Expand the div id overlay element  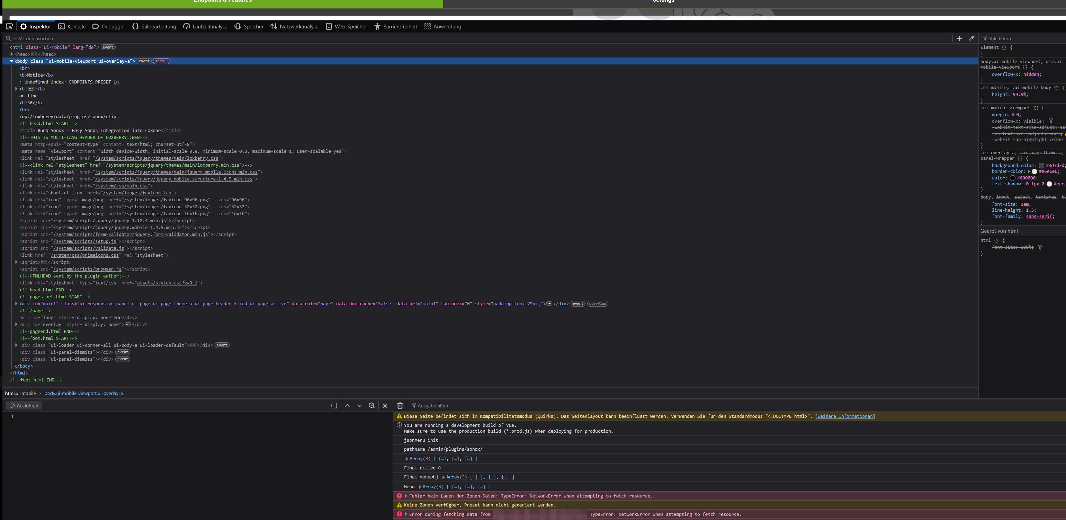[x=17, y=325]
